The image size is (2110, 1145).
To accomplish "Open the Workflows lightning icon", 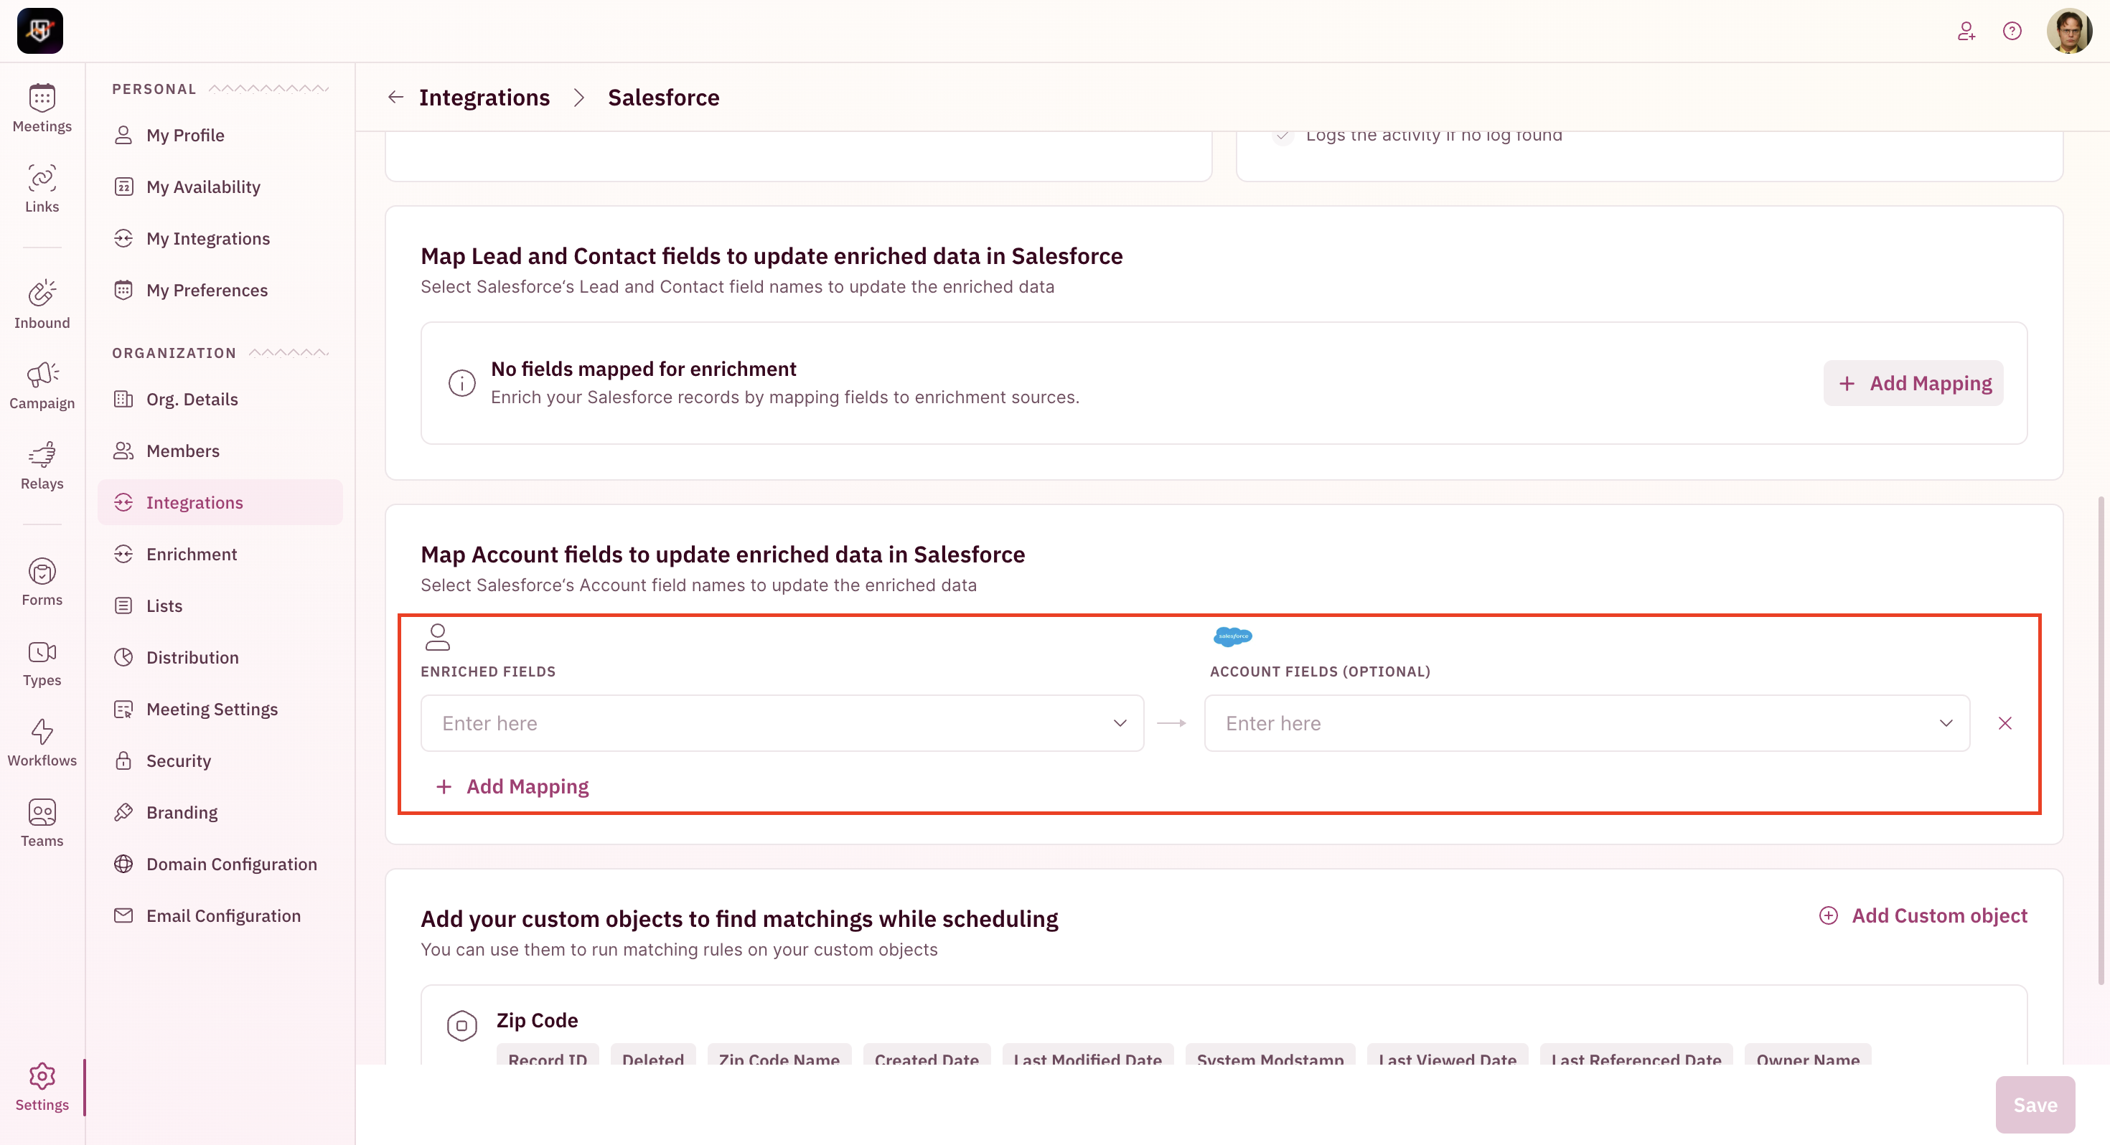I will [x=42, y=742].
